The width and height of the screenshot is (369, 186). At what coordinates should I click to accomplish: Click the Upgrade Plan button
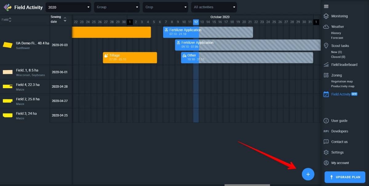click(345, 177)
